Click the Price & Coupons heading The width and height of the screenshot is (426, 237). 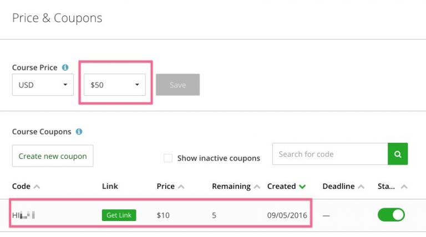57,18
